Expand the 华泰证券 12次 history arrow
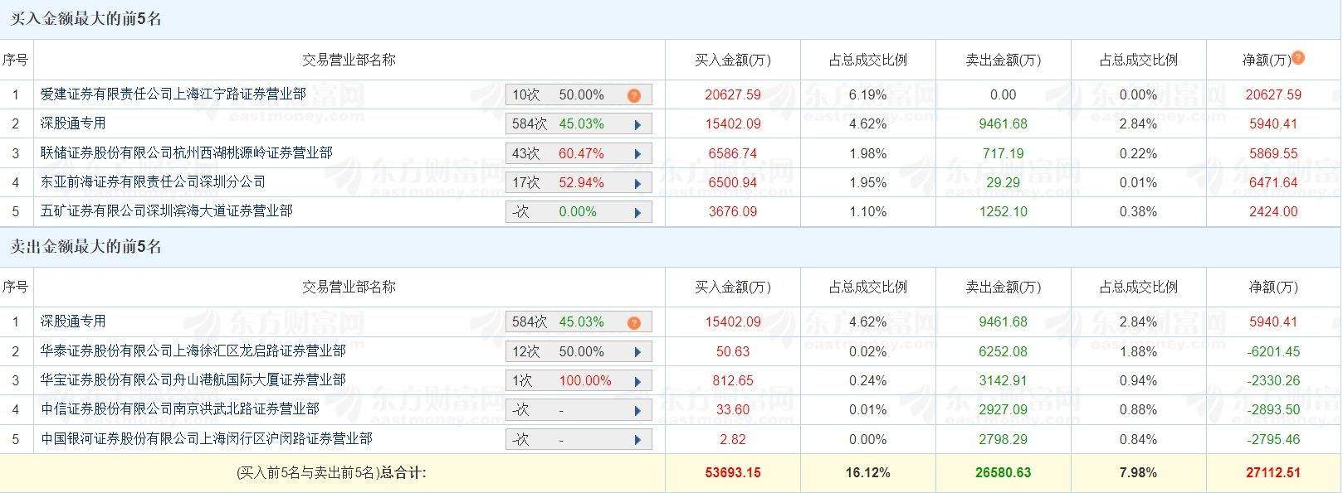The height and width of the screenshot is (493, 1343). [637, 352]
